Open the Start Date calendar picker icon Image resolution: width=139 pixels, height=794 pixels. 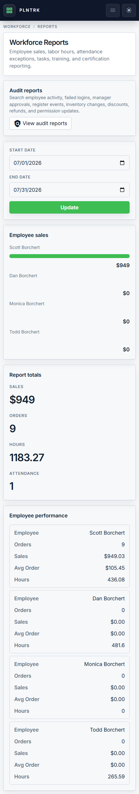click(x=122, y=163)
